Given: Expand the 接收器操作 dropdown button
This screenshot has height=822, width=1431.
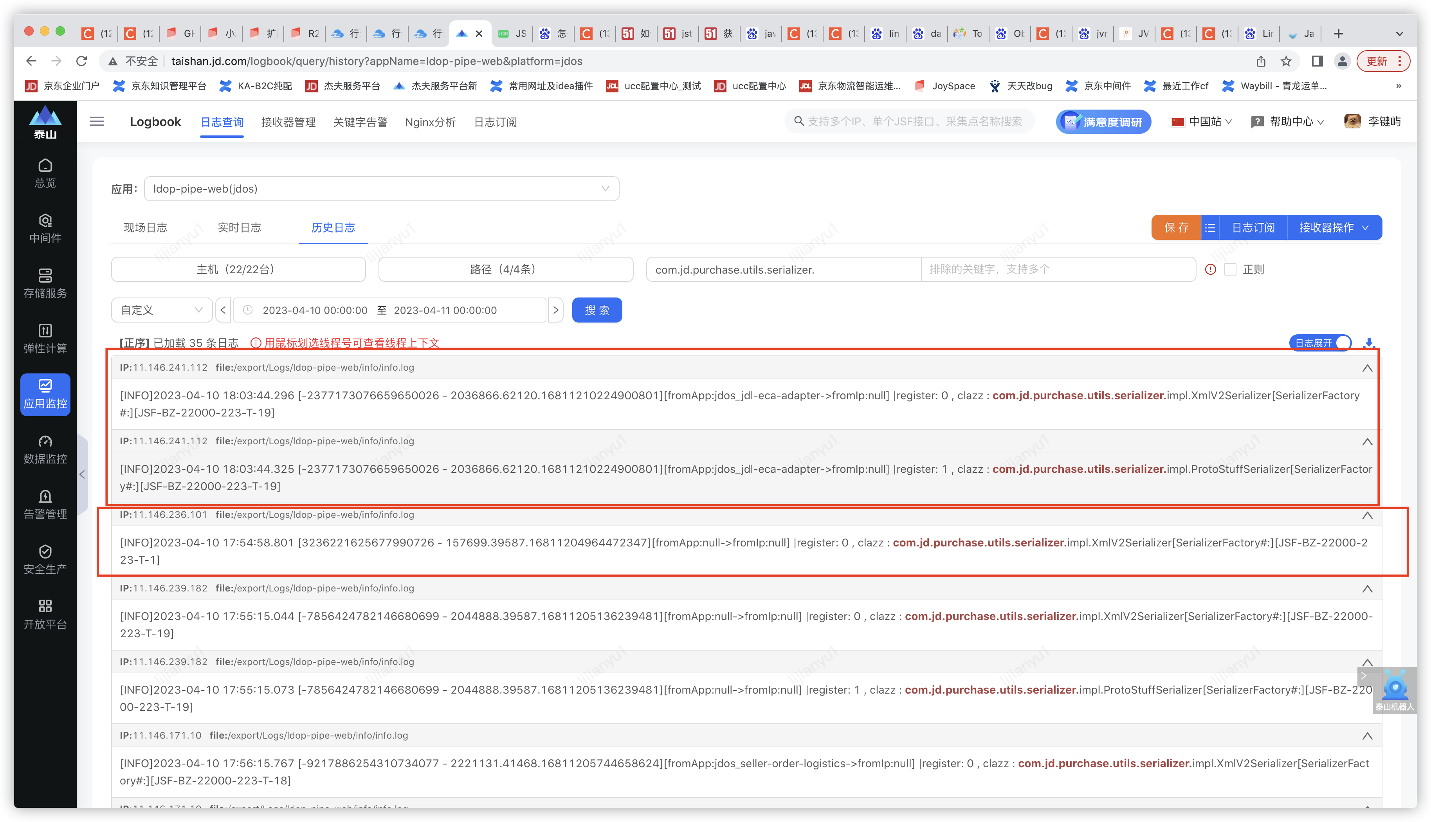Looking at the screenshot, I should click(1334, 227).
